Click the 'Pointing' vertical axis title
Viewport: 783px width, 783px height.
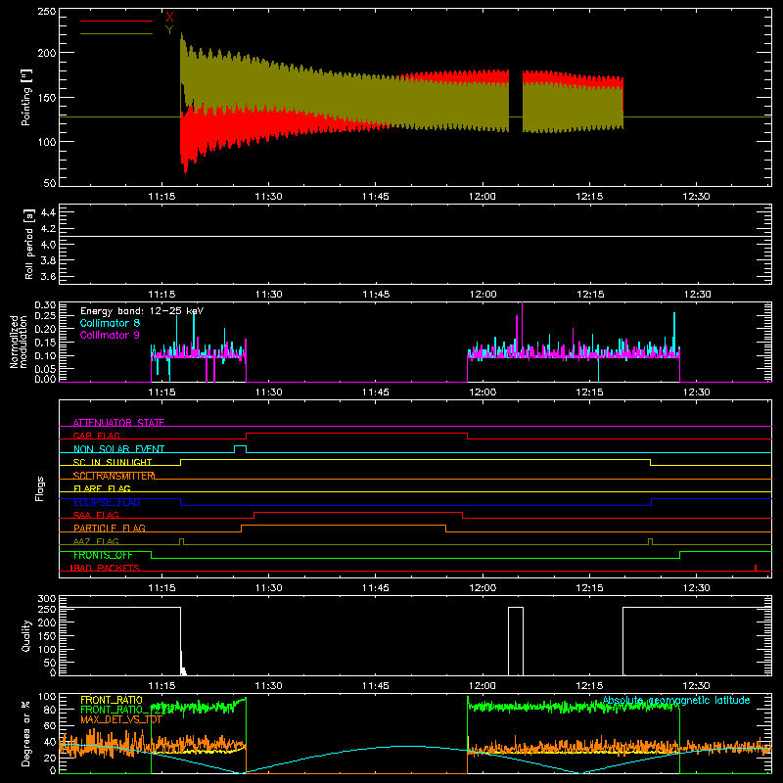(x=25, y=97)
